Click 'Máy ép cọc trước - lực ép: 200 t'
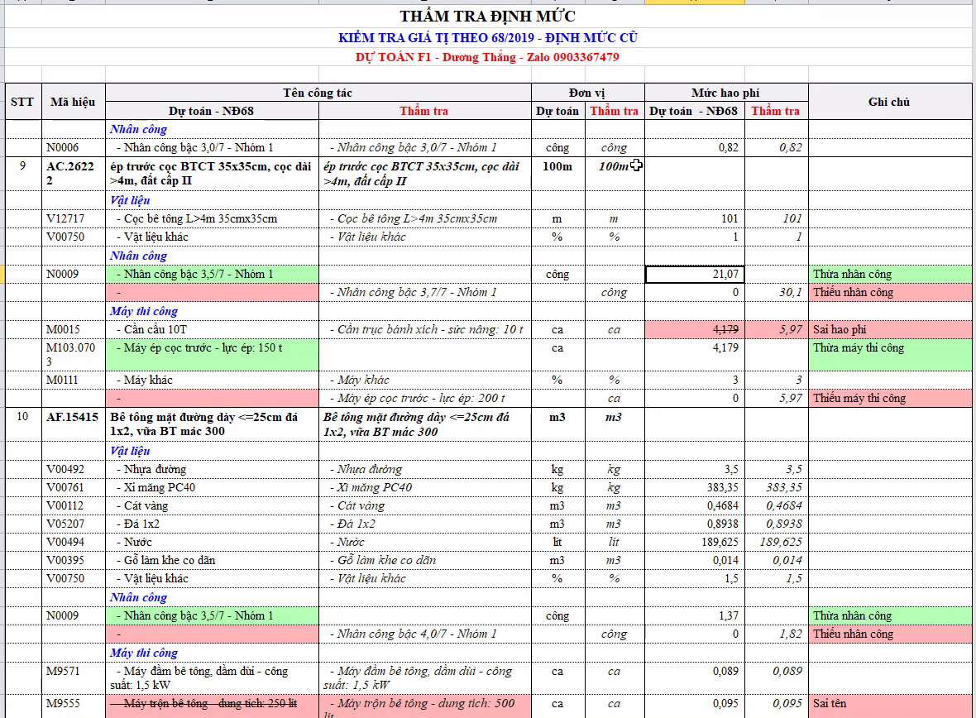 coord(423,398)
